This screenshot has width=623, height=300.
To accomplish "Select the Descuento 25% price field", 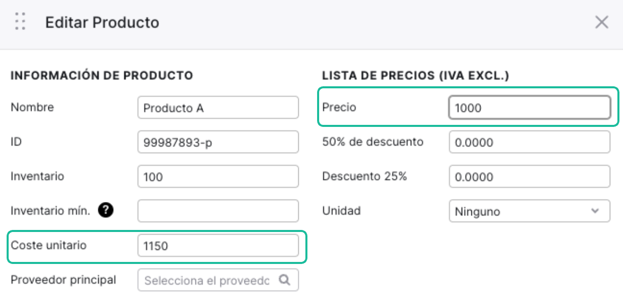I will click(x=529, y=177).
